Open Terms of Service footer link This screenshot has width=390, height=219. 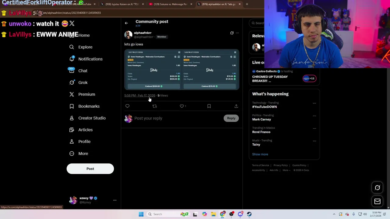[x=261, y=165]
